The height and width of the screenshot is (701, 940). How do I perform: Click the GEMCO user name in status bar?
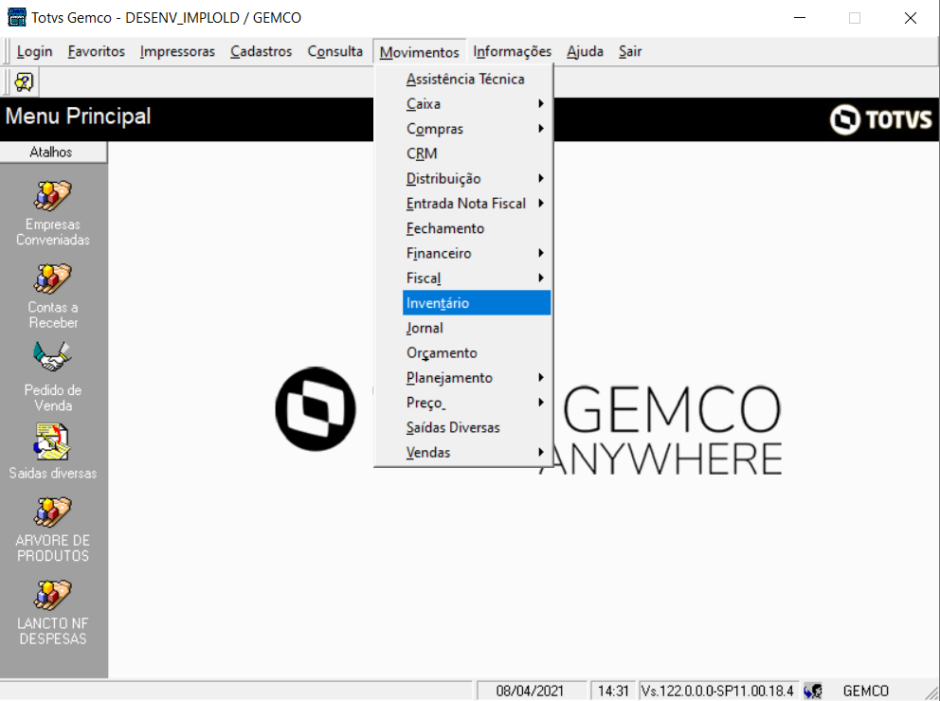pos(866,691)
